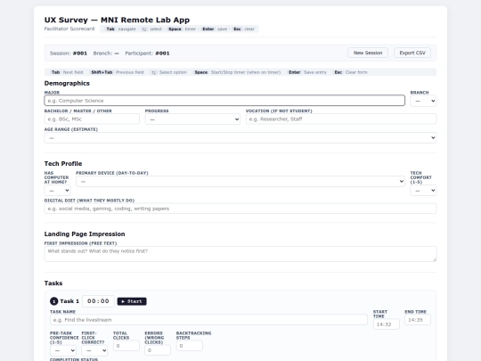Click the Session #001 label

tap(69, 53)
